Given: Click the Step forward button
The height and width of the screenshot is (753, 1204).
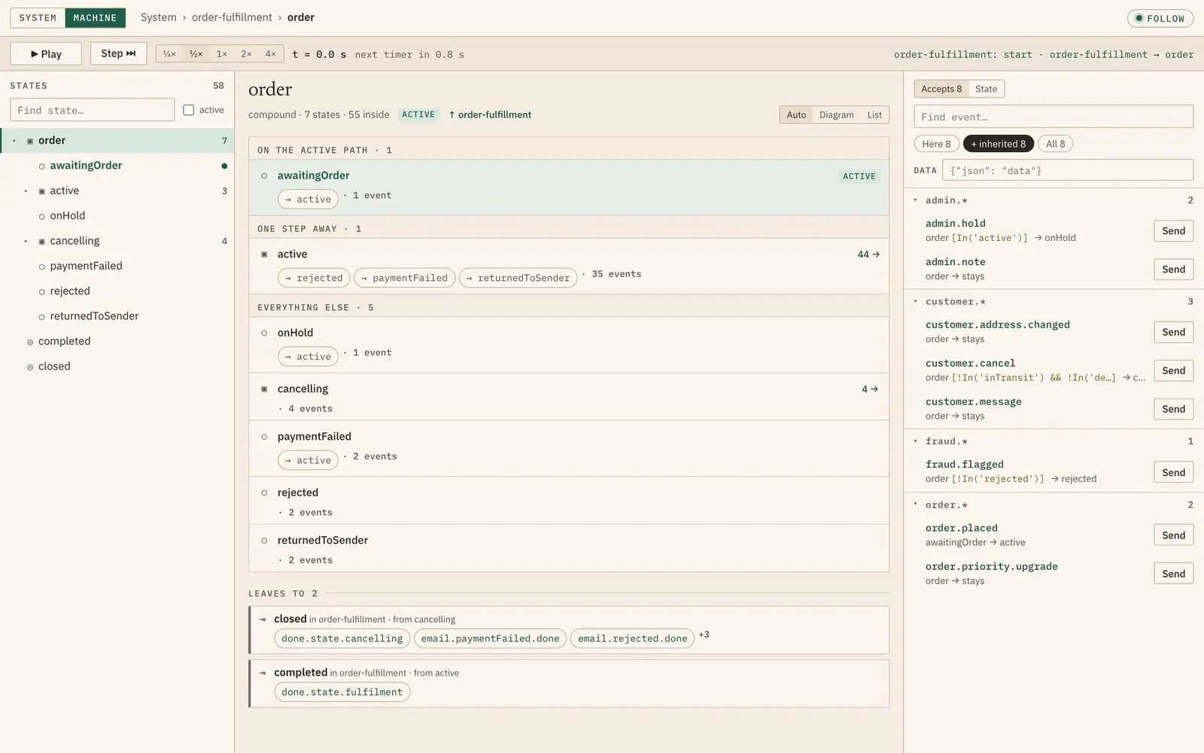Looking at the screenshot, I should [x=118, y=53].
